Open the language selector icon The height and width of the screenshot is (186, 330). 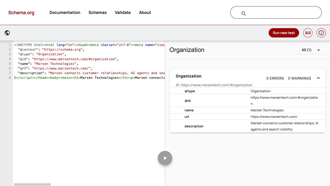308,33
